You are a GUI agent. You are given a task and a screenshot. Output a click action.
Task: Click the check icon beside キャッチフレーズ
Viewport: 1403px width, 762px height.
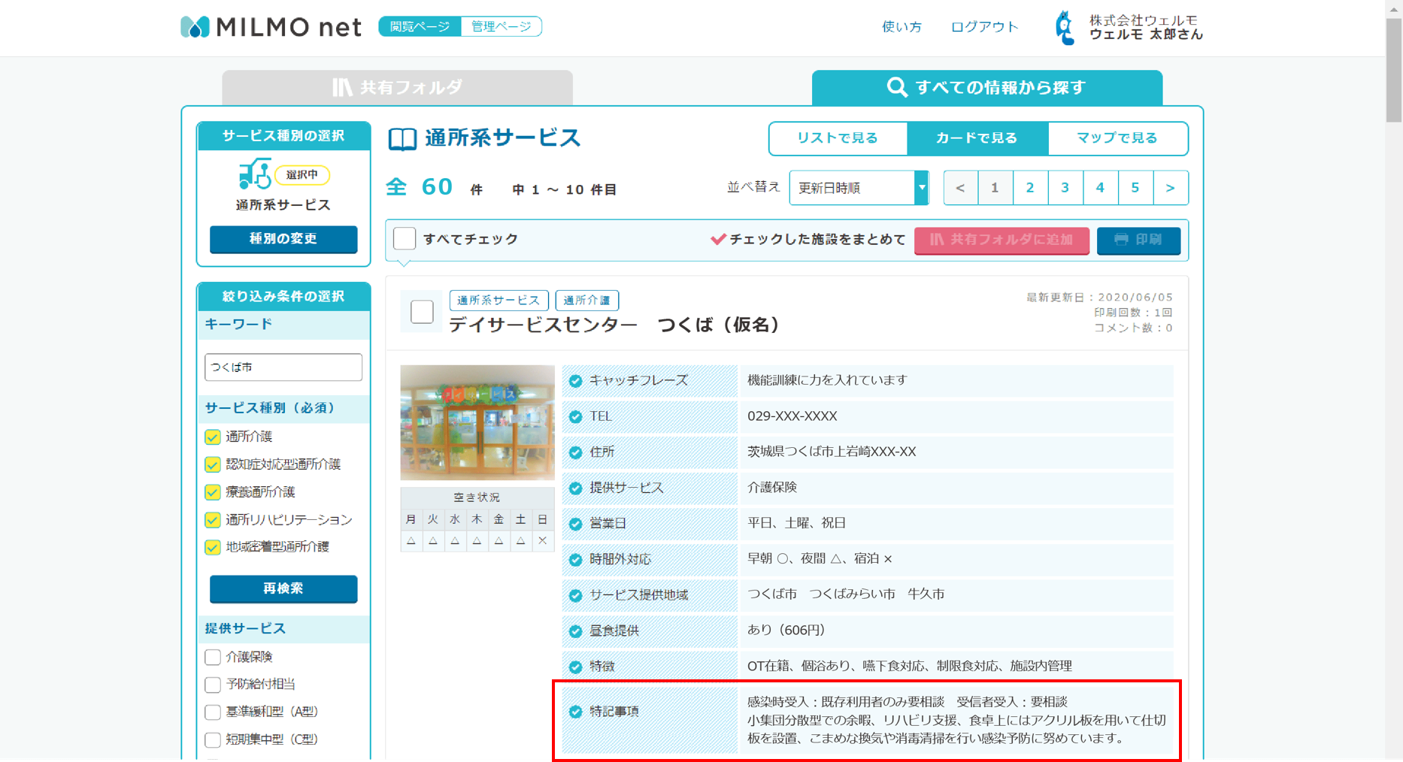(576, 381)
